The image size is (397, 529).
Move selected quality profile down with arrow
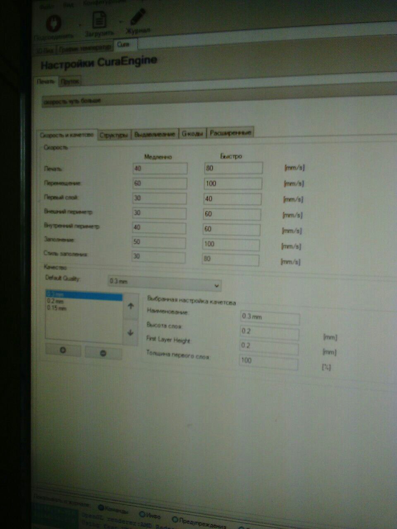click(x=131, y=332)
